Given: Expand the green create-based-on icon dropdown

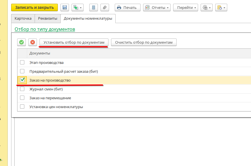Looking at the screenshot, I should pyautogui.click(x=78, y=8).
